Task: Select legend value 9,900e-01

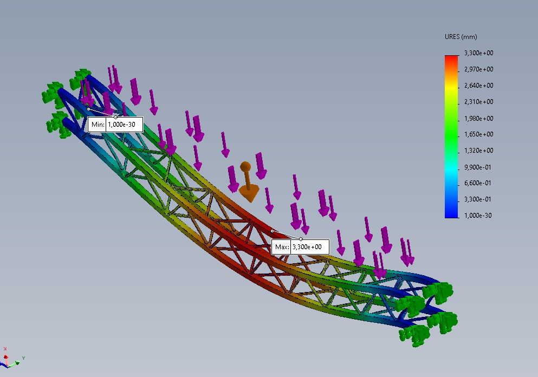Action: pyautogui.click(x=478, y=167)
